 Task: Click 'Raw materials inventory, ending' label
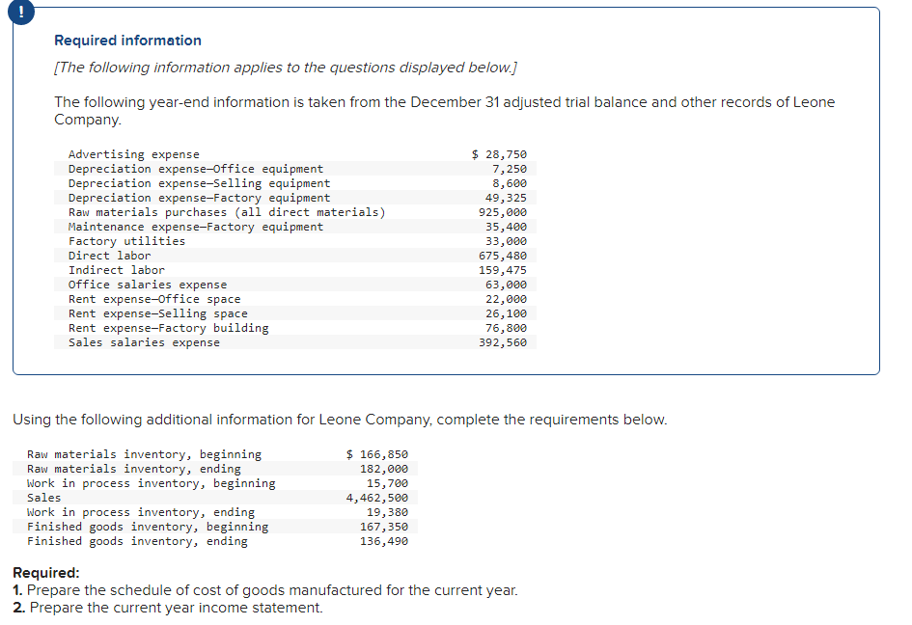click(x=134, y=469)
